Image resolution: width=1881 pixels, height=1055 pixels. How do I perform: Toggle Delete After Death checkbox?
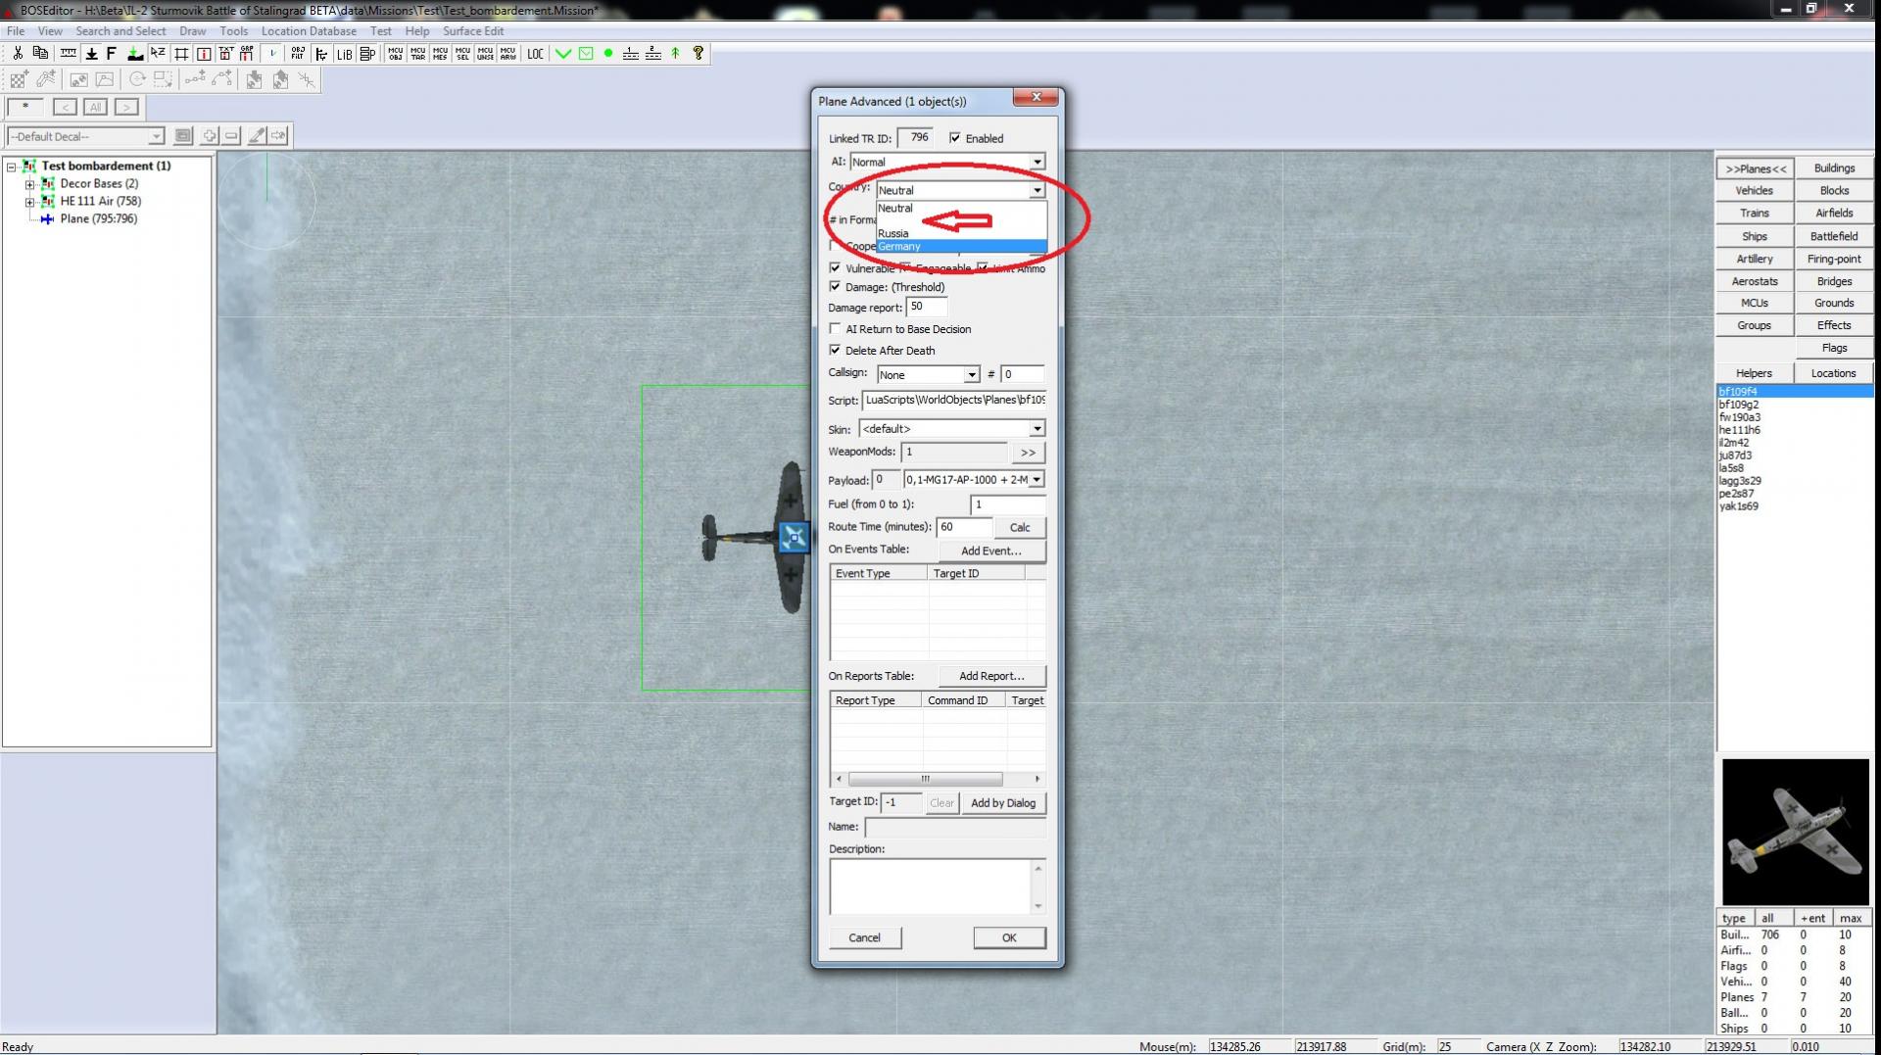[x=835, y=350]
